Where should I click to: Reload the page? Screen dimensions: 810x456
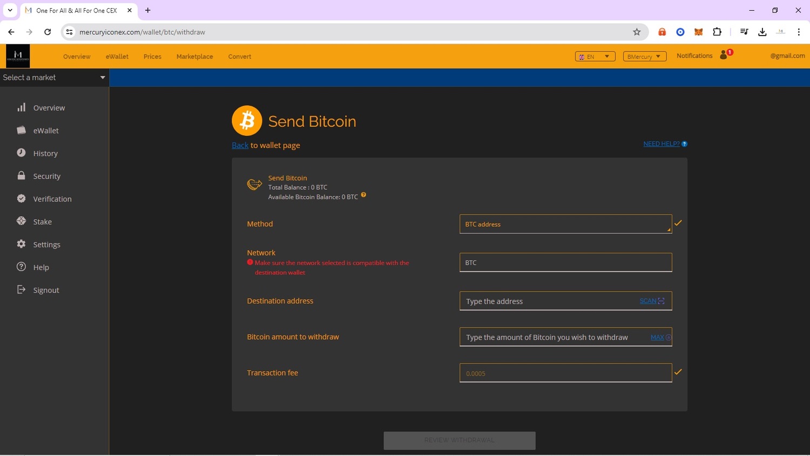48,32
